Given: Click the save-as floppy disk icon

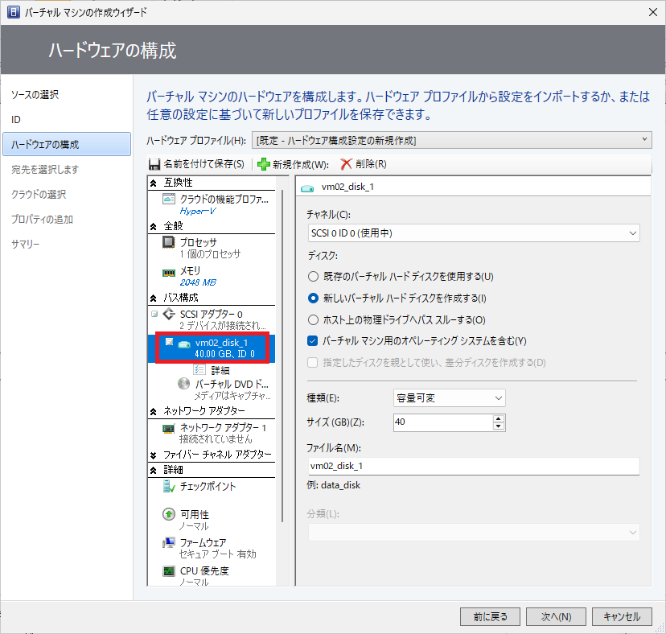Looking at the screenshot, I should point(154,164).
